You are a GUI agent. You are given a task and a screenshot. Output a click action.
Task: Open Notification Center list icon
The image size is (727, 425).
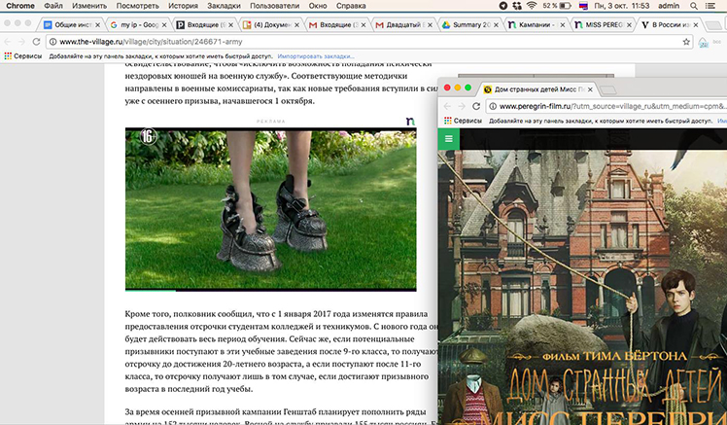pos(710,6)
